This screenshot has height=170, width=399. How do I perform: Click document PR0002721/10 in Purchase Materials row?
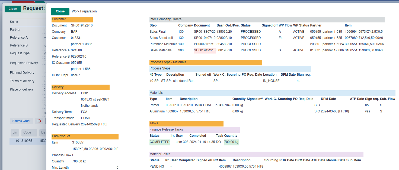tap(205, 44)
